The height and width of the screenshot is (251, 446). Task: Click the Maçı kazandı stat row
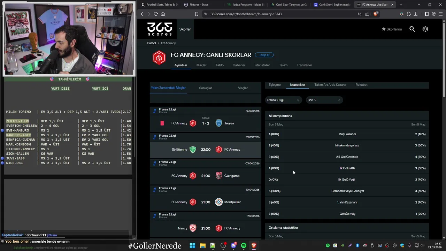pos(347,134)
